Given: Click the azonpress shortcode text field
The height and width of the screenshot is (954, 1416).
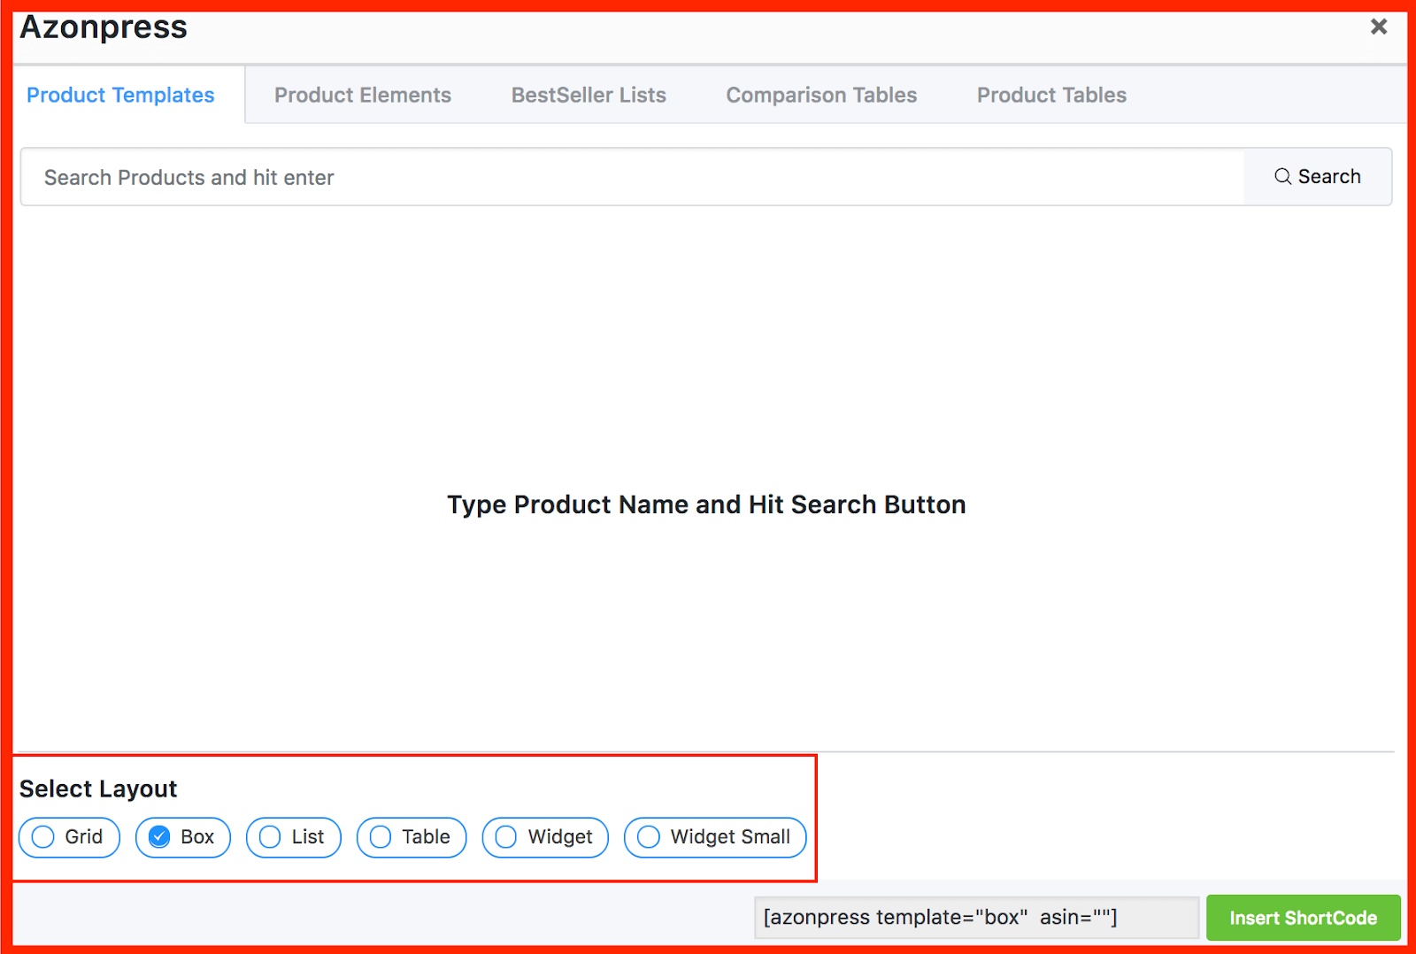Looking at the screenshot, I should pos(975,918).
